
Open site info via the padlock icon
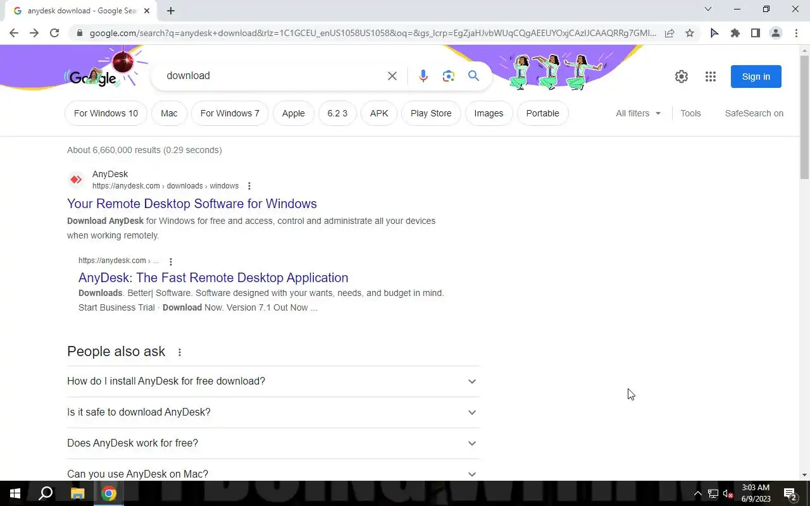[79, 33]
